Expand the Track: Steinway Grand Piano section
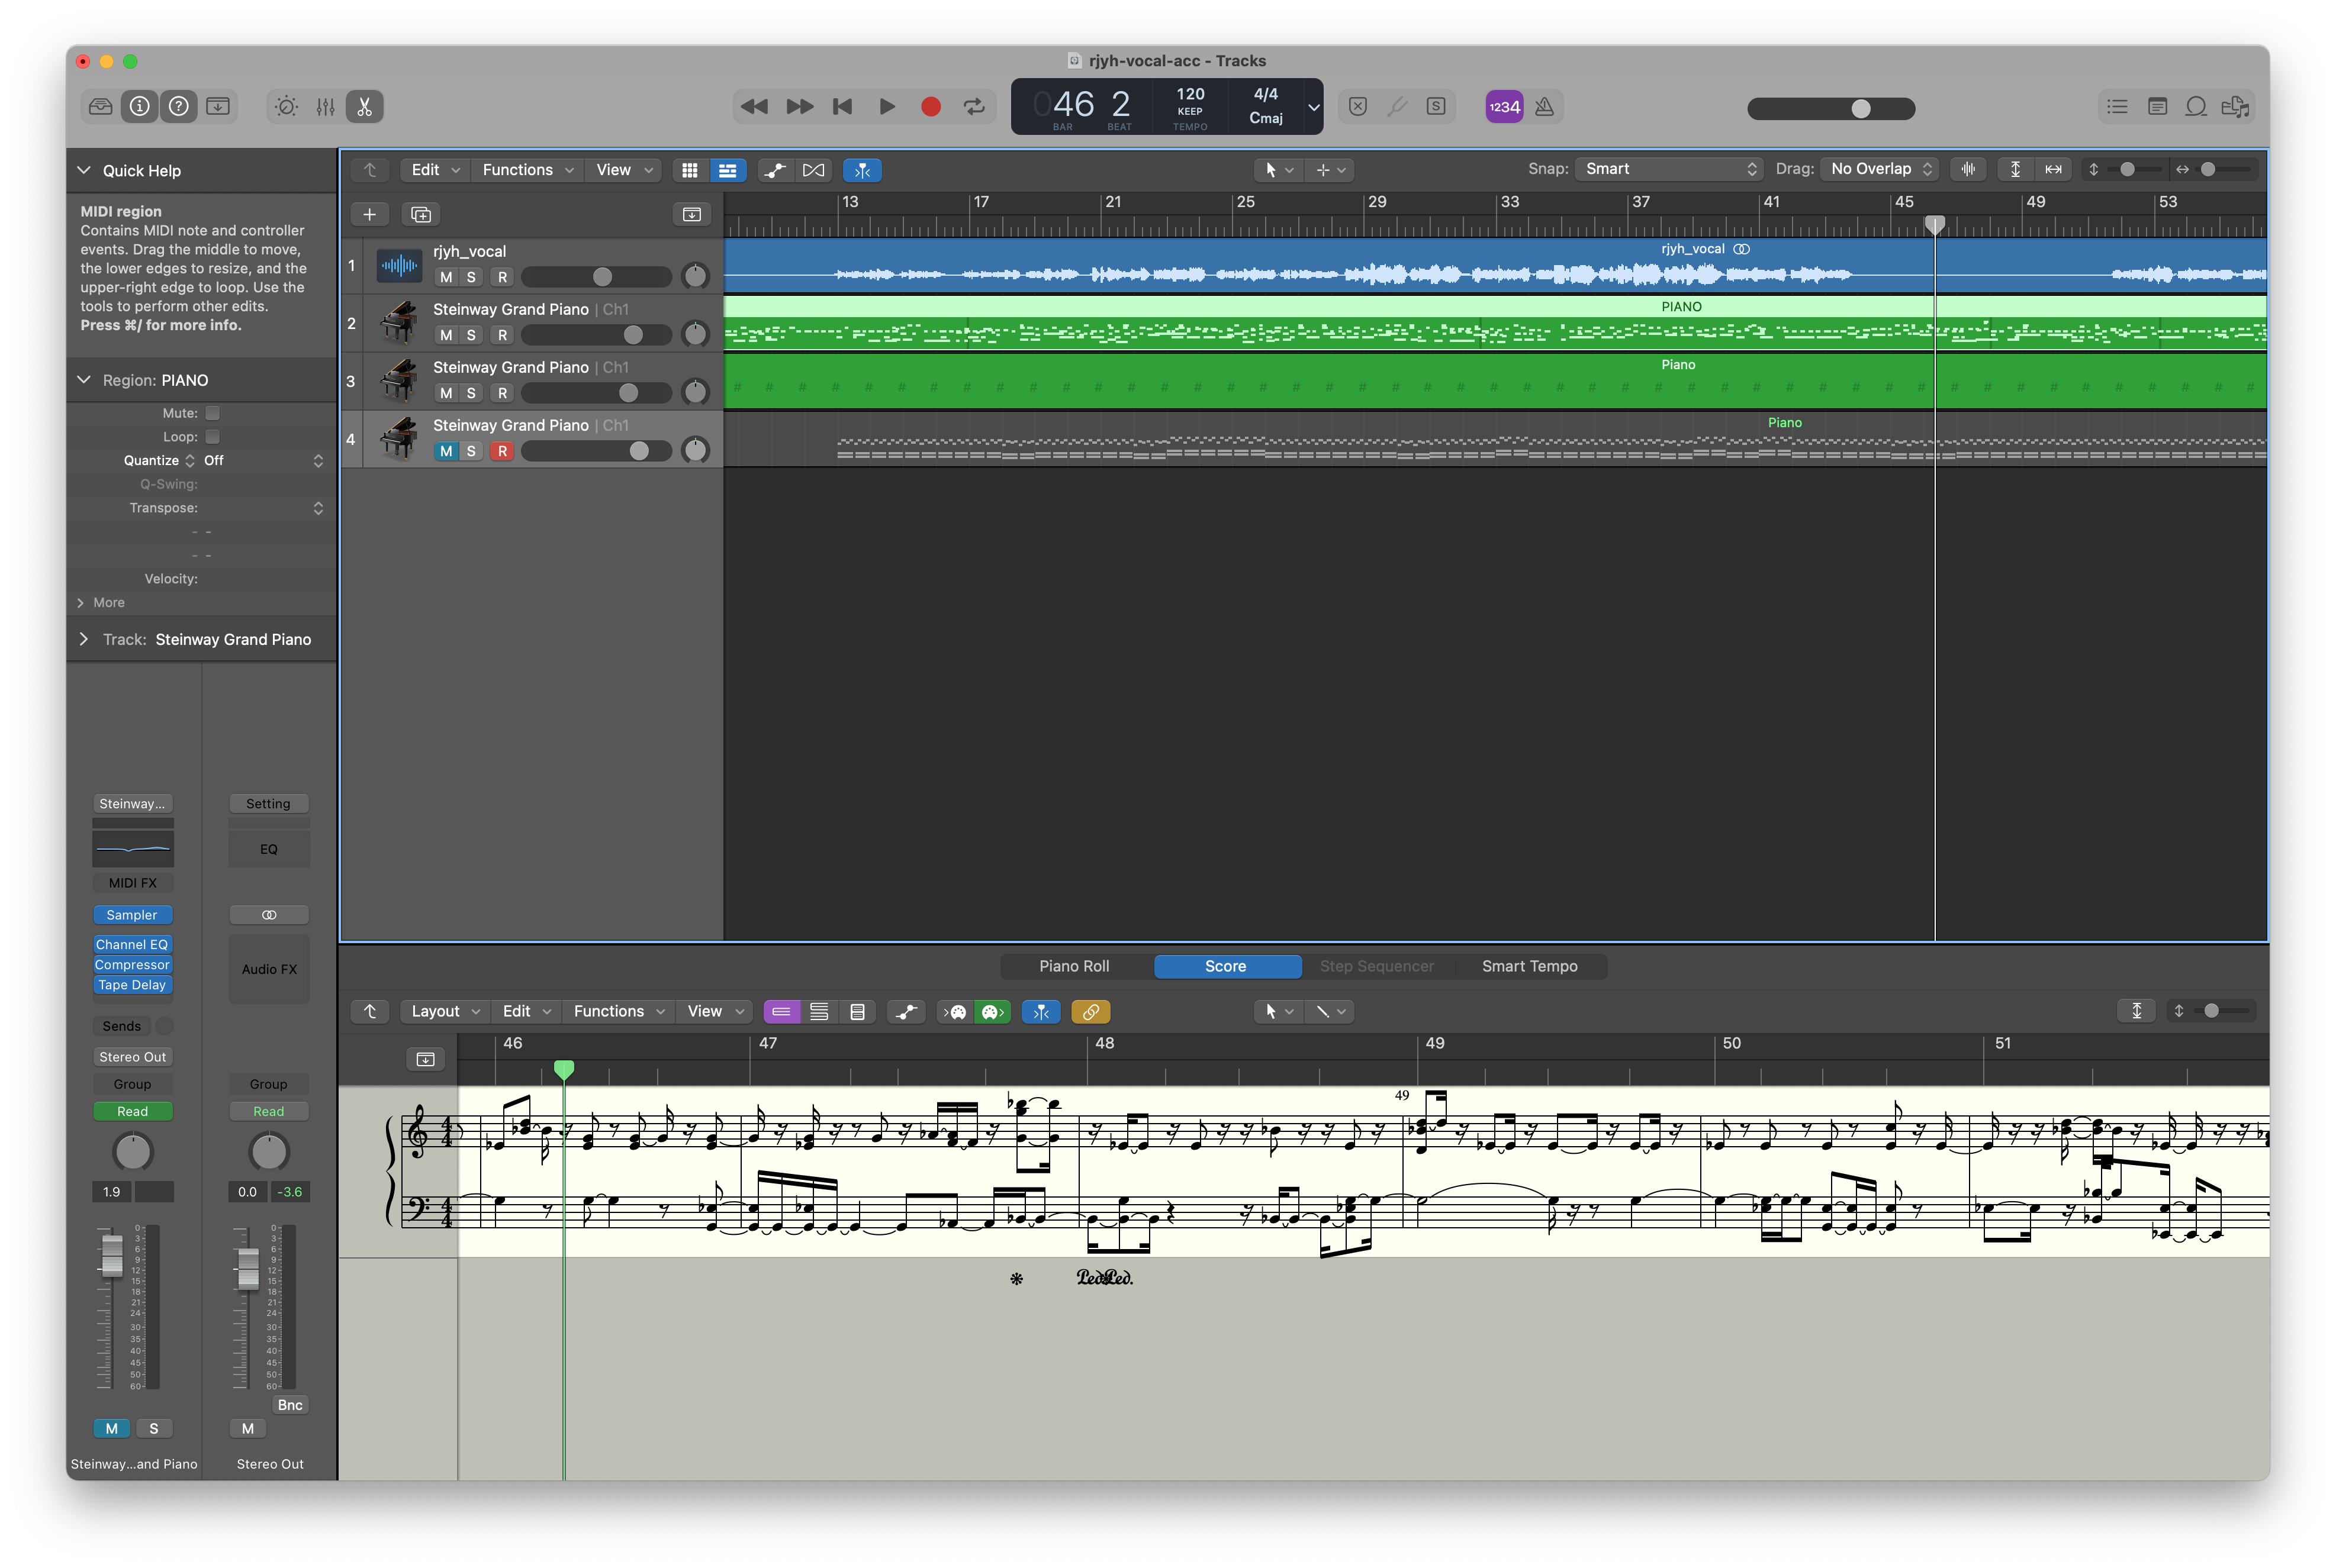The image size is (2336, 1568). (84, 639)
